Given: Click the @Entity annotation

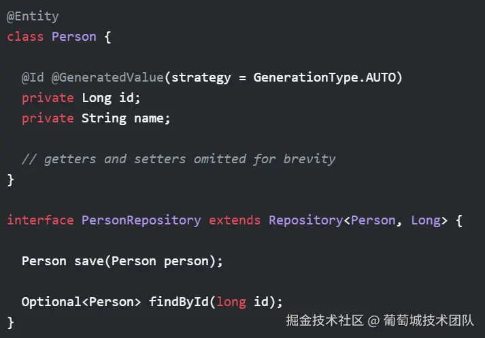Looking at the screenshot, I should tap(33, 16).
